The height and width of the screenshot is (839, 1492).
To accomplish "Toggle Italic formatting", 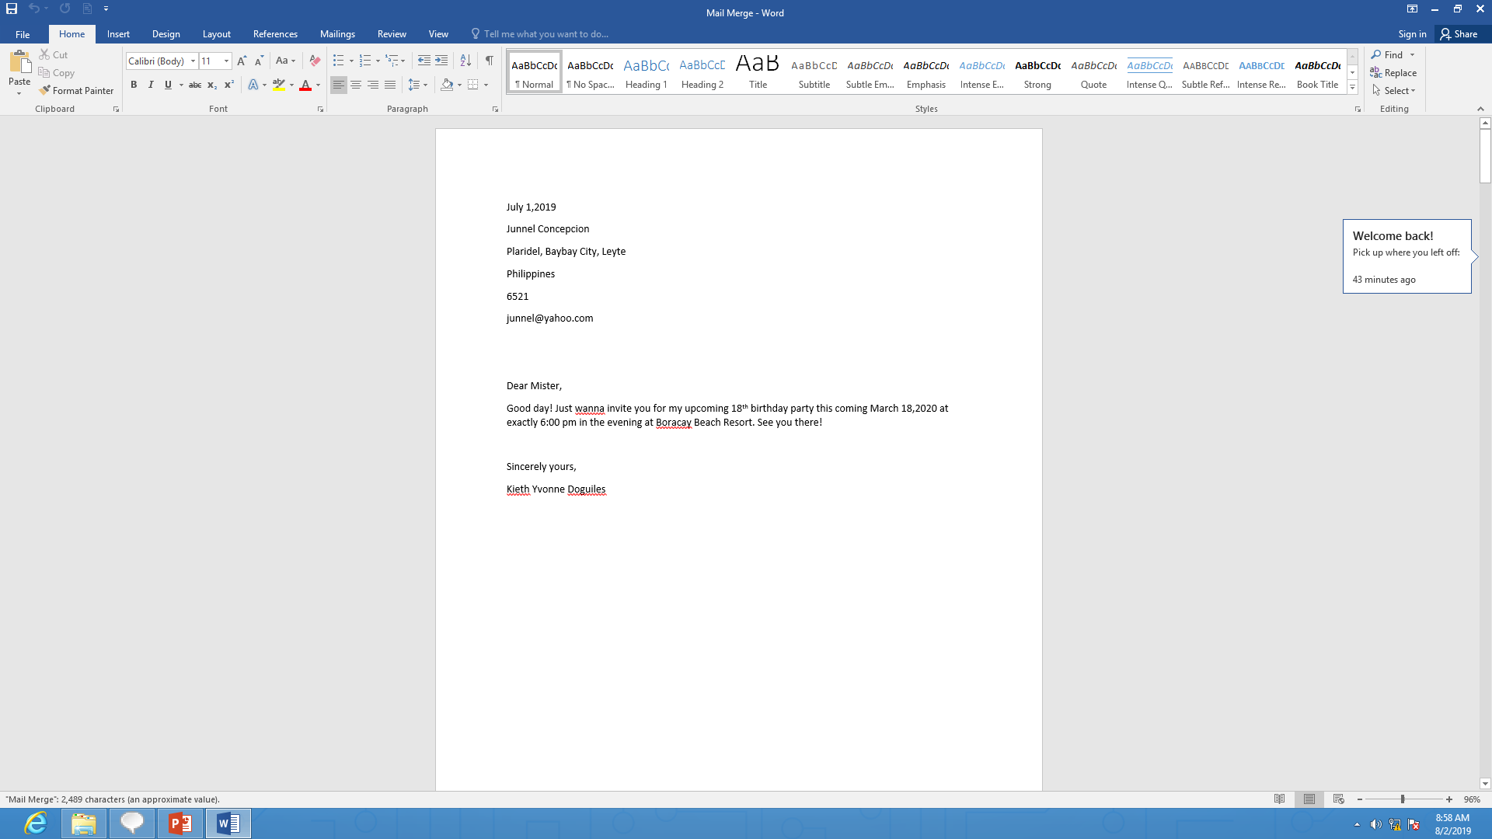I will pyautogui.click(x=151, y=85).
